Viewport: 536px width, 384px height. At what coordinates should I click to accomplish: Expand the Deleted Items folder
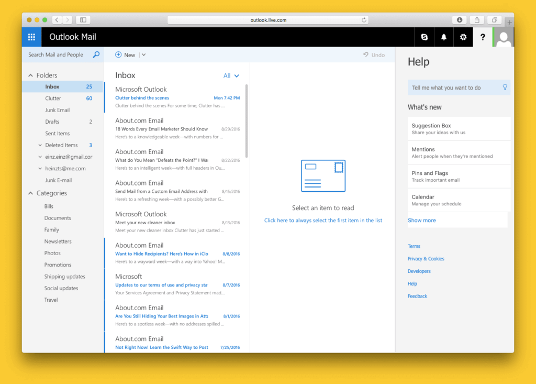(40, 145)
